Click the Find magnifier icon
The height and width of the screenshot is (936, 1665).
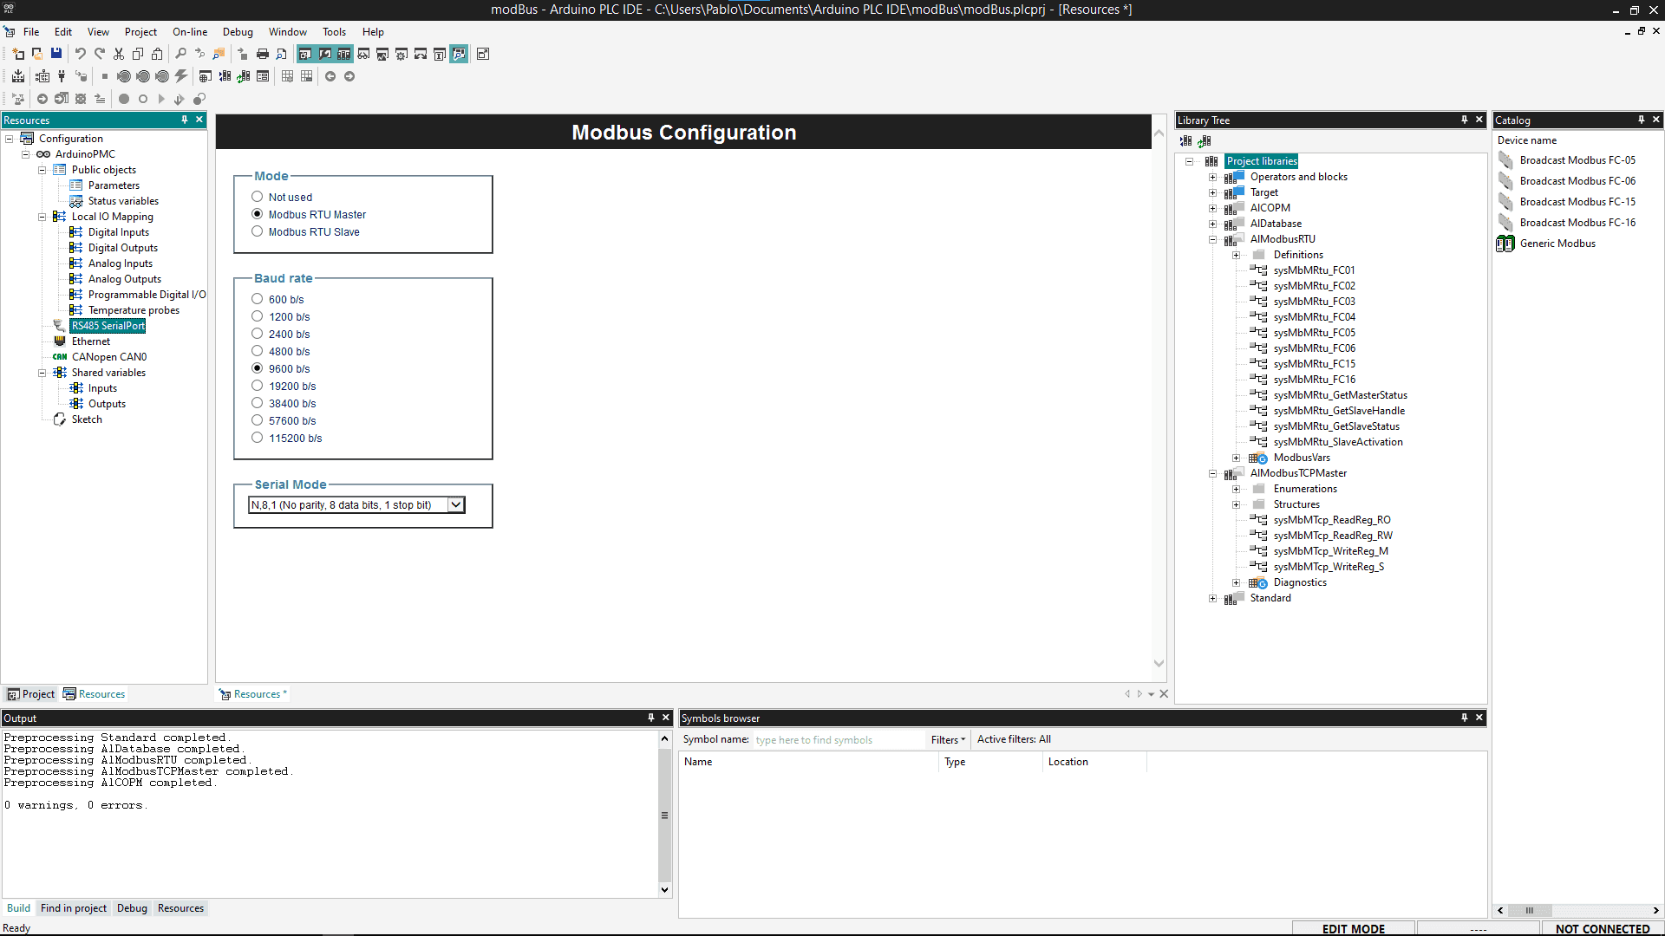point(181,54)
